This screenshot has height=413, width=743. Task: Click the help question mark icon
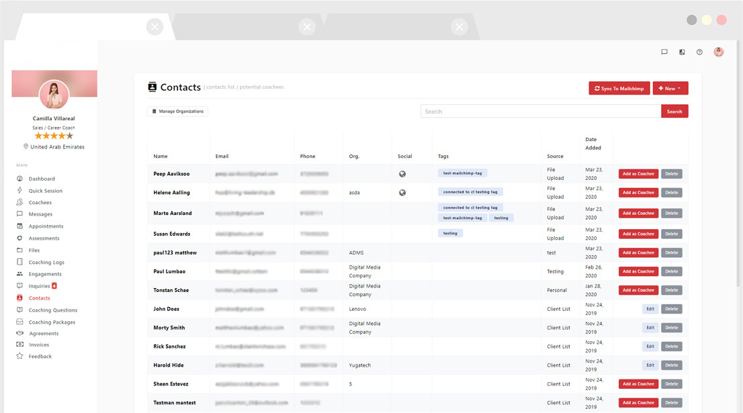pos(699,52)
